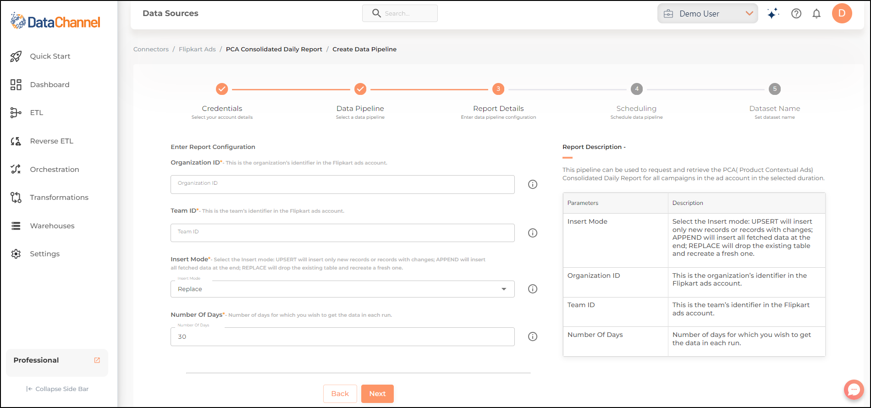Show info for Team ID field

pos(533,233)
